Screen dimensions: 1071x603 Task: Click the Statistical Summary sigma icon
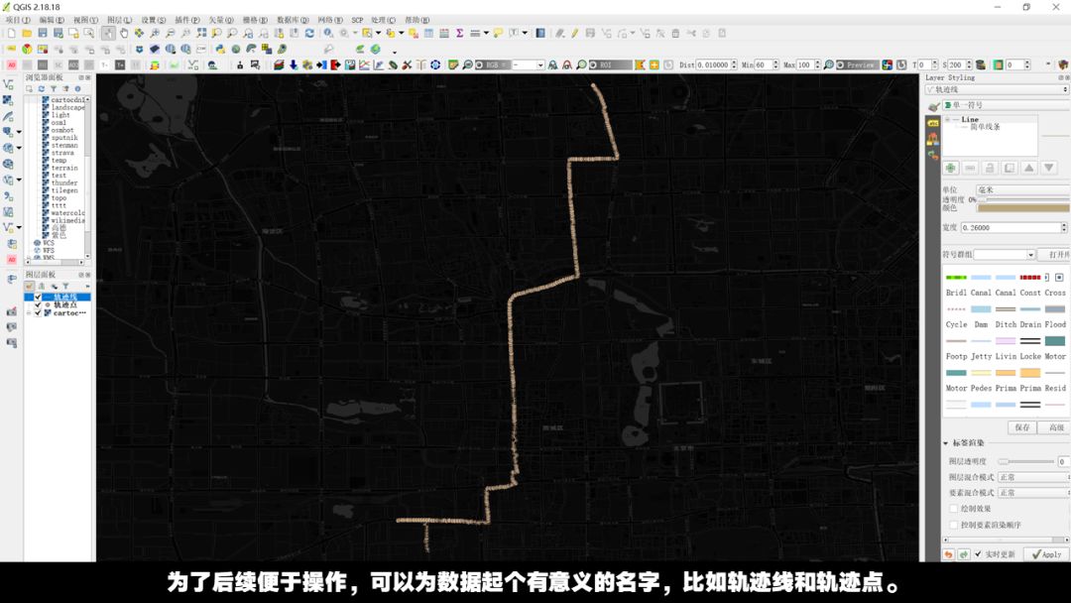pos(460,33)
